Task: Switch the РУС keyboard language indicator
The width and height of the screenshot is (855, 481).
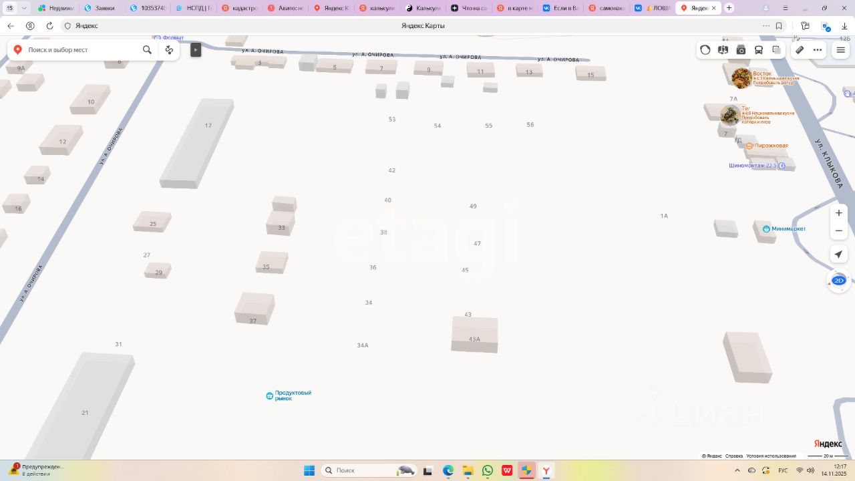Action: point(784,470)
